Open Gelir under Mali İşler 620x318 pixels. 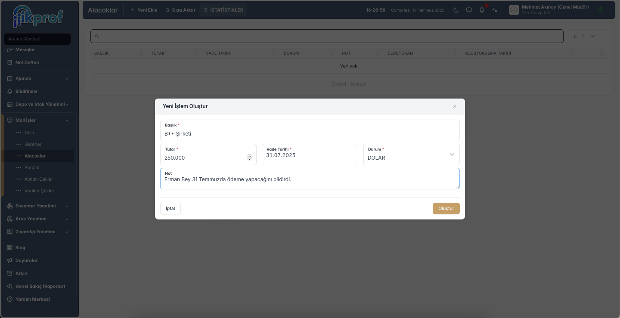click(x=29, y=133)
